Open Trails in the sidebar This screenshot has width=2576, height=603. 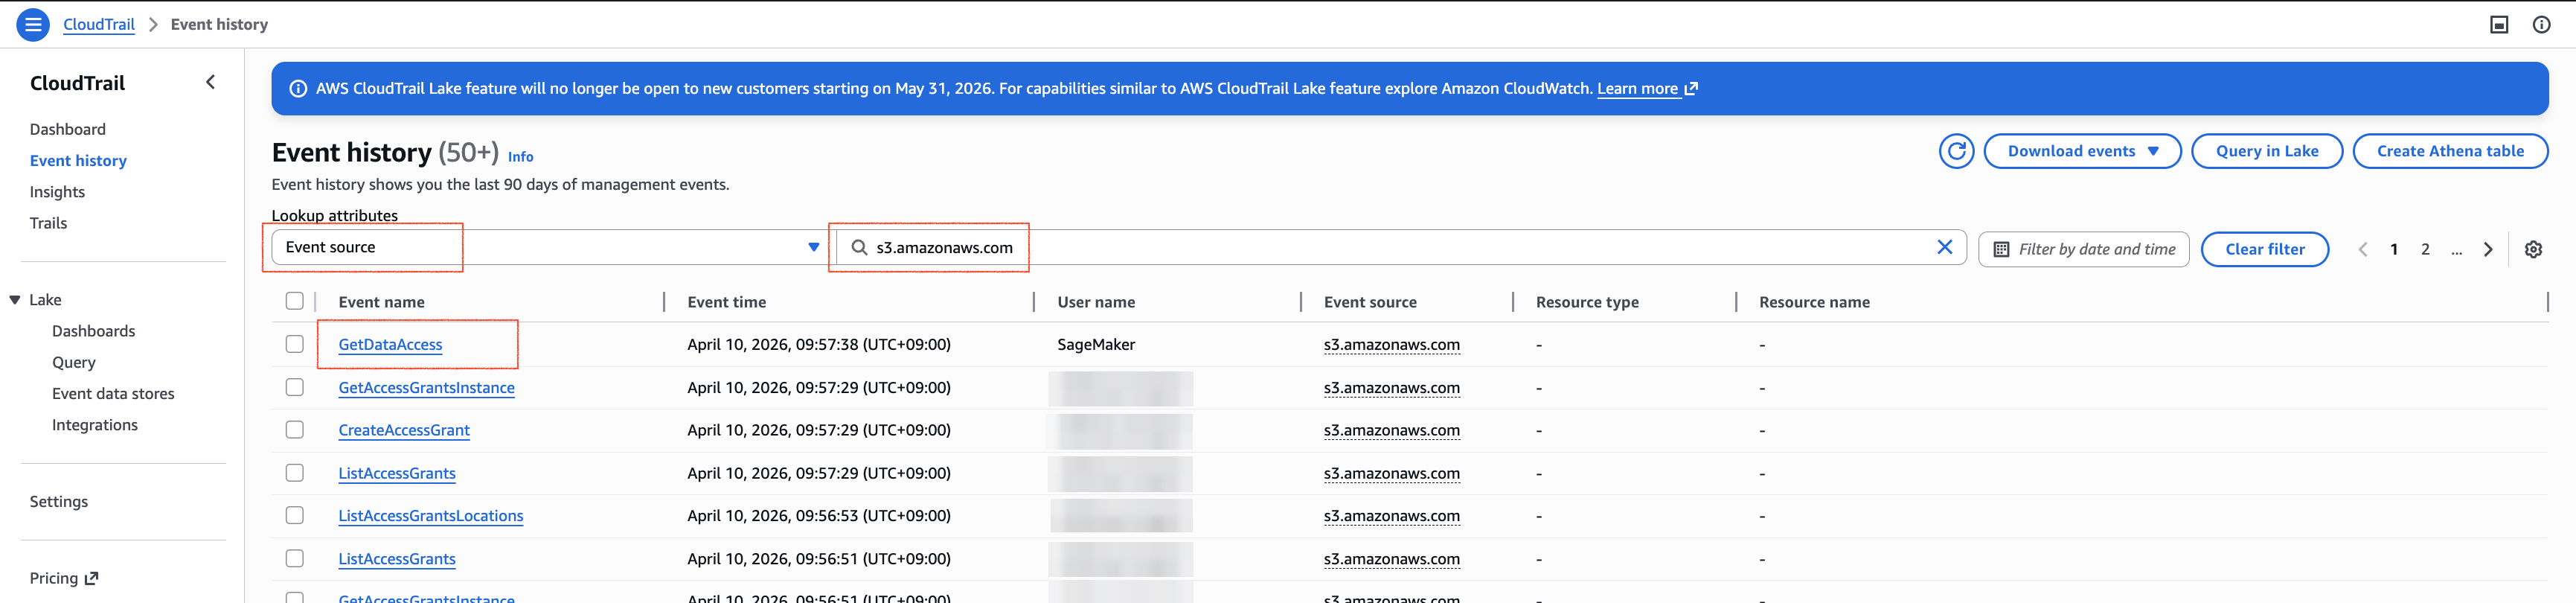coord(48,223)
